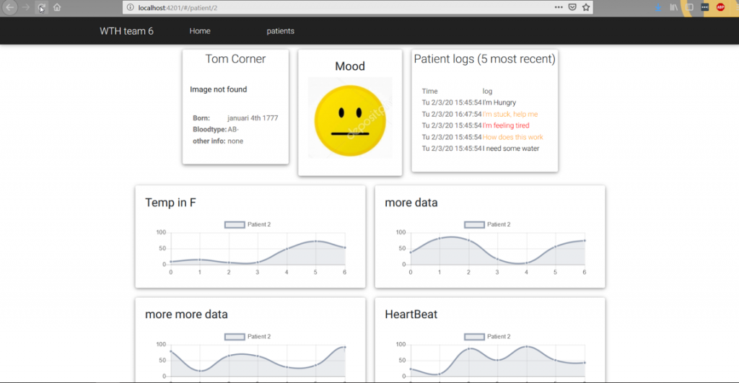
Task: Click log entry 'I'm stuck, help me'
Action: (x=510, y=114)
